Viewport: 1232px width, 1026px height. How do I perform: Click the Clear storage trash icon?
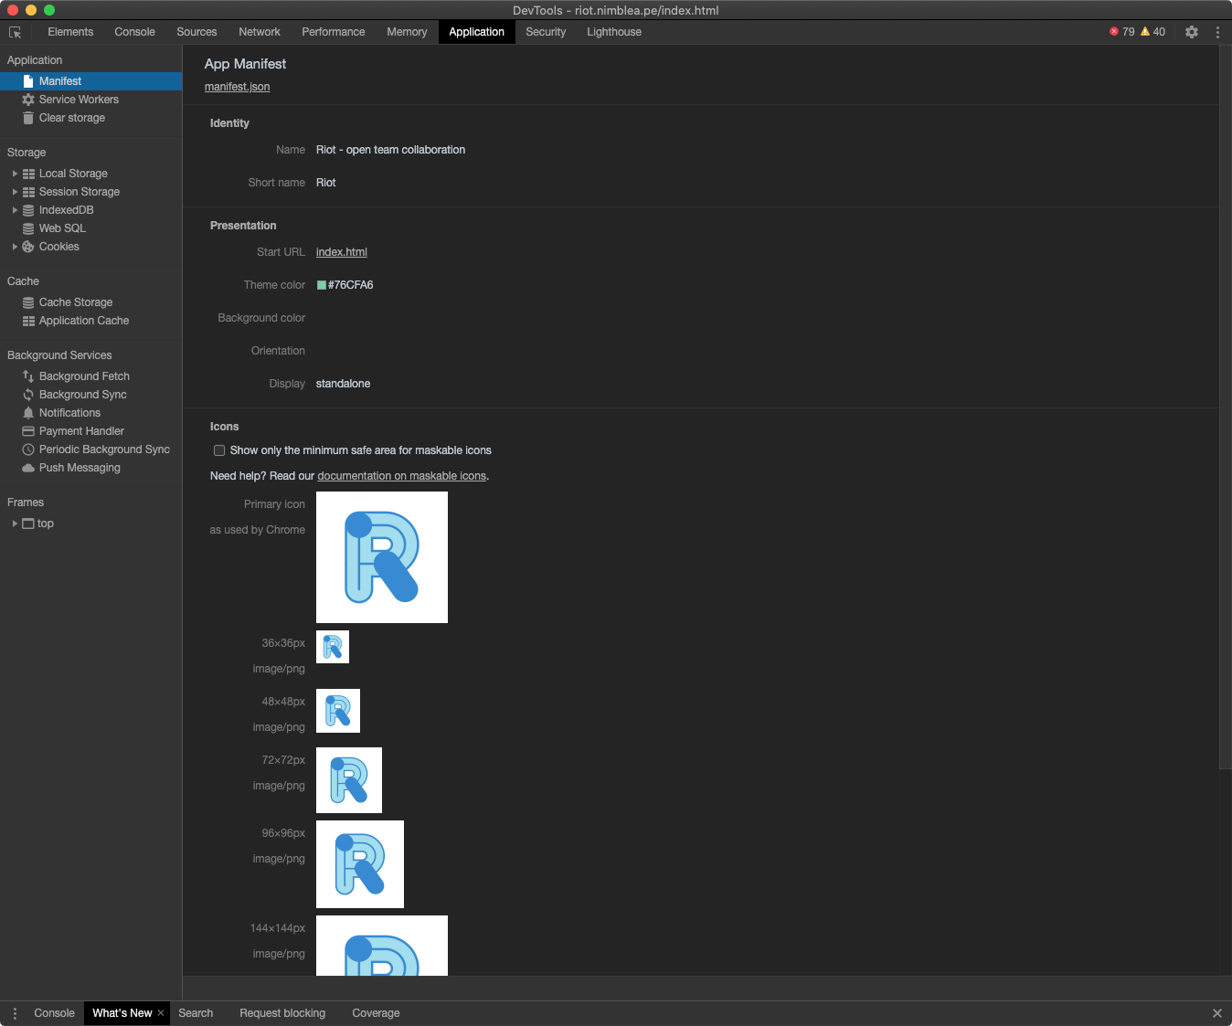click(x=28, y=118)
